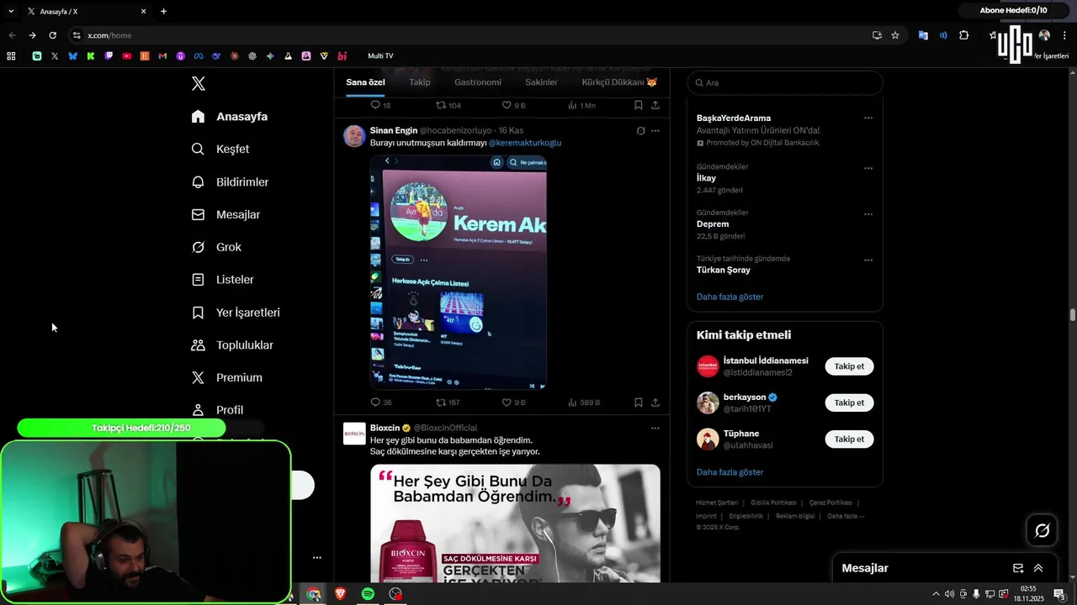Follow İstanbul İddianamesi with Takip et
This screenshot has height=605, width=1077.
coord(849,366)
